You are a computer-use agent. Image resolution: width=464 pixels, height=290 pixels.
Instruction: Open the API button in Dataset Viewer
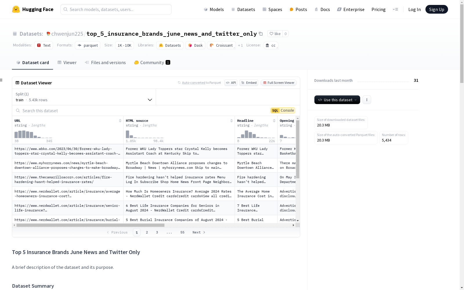[231, 83]
